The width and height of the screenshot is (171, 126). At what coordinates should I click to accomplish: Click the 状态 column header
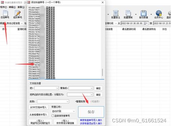[x=164, y=29]
